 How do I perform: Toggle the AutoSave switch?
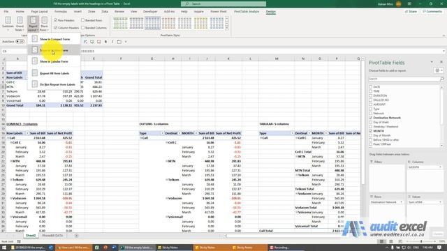click(x=20, y=42)
